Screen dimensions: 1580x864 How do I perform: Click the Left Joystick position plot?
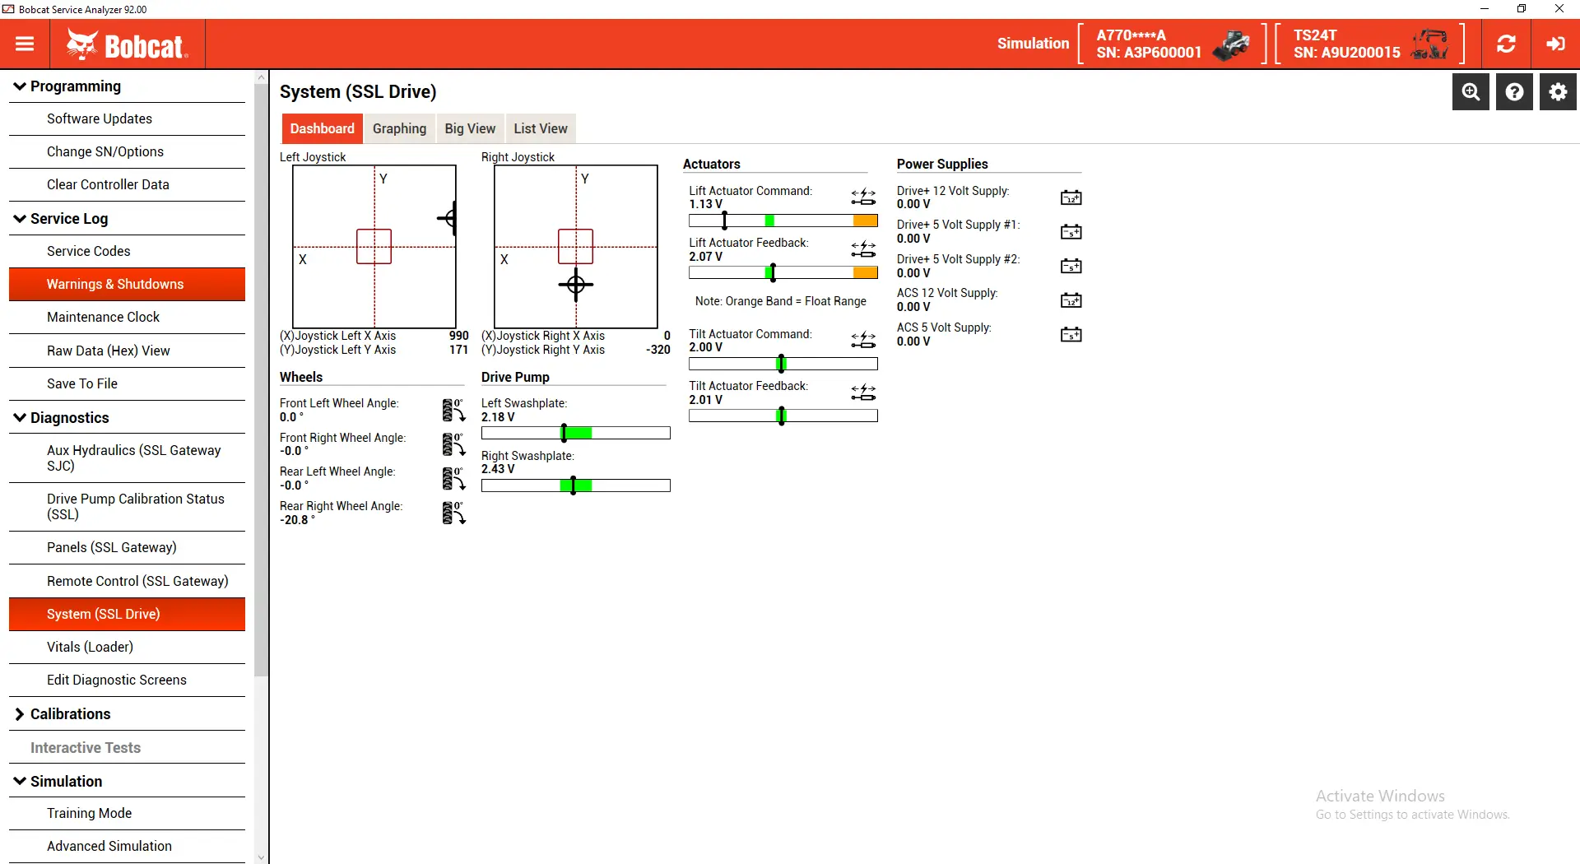click(374, 247)
